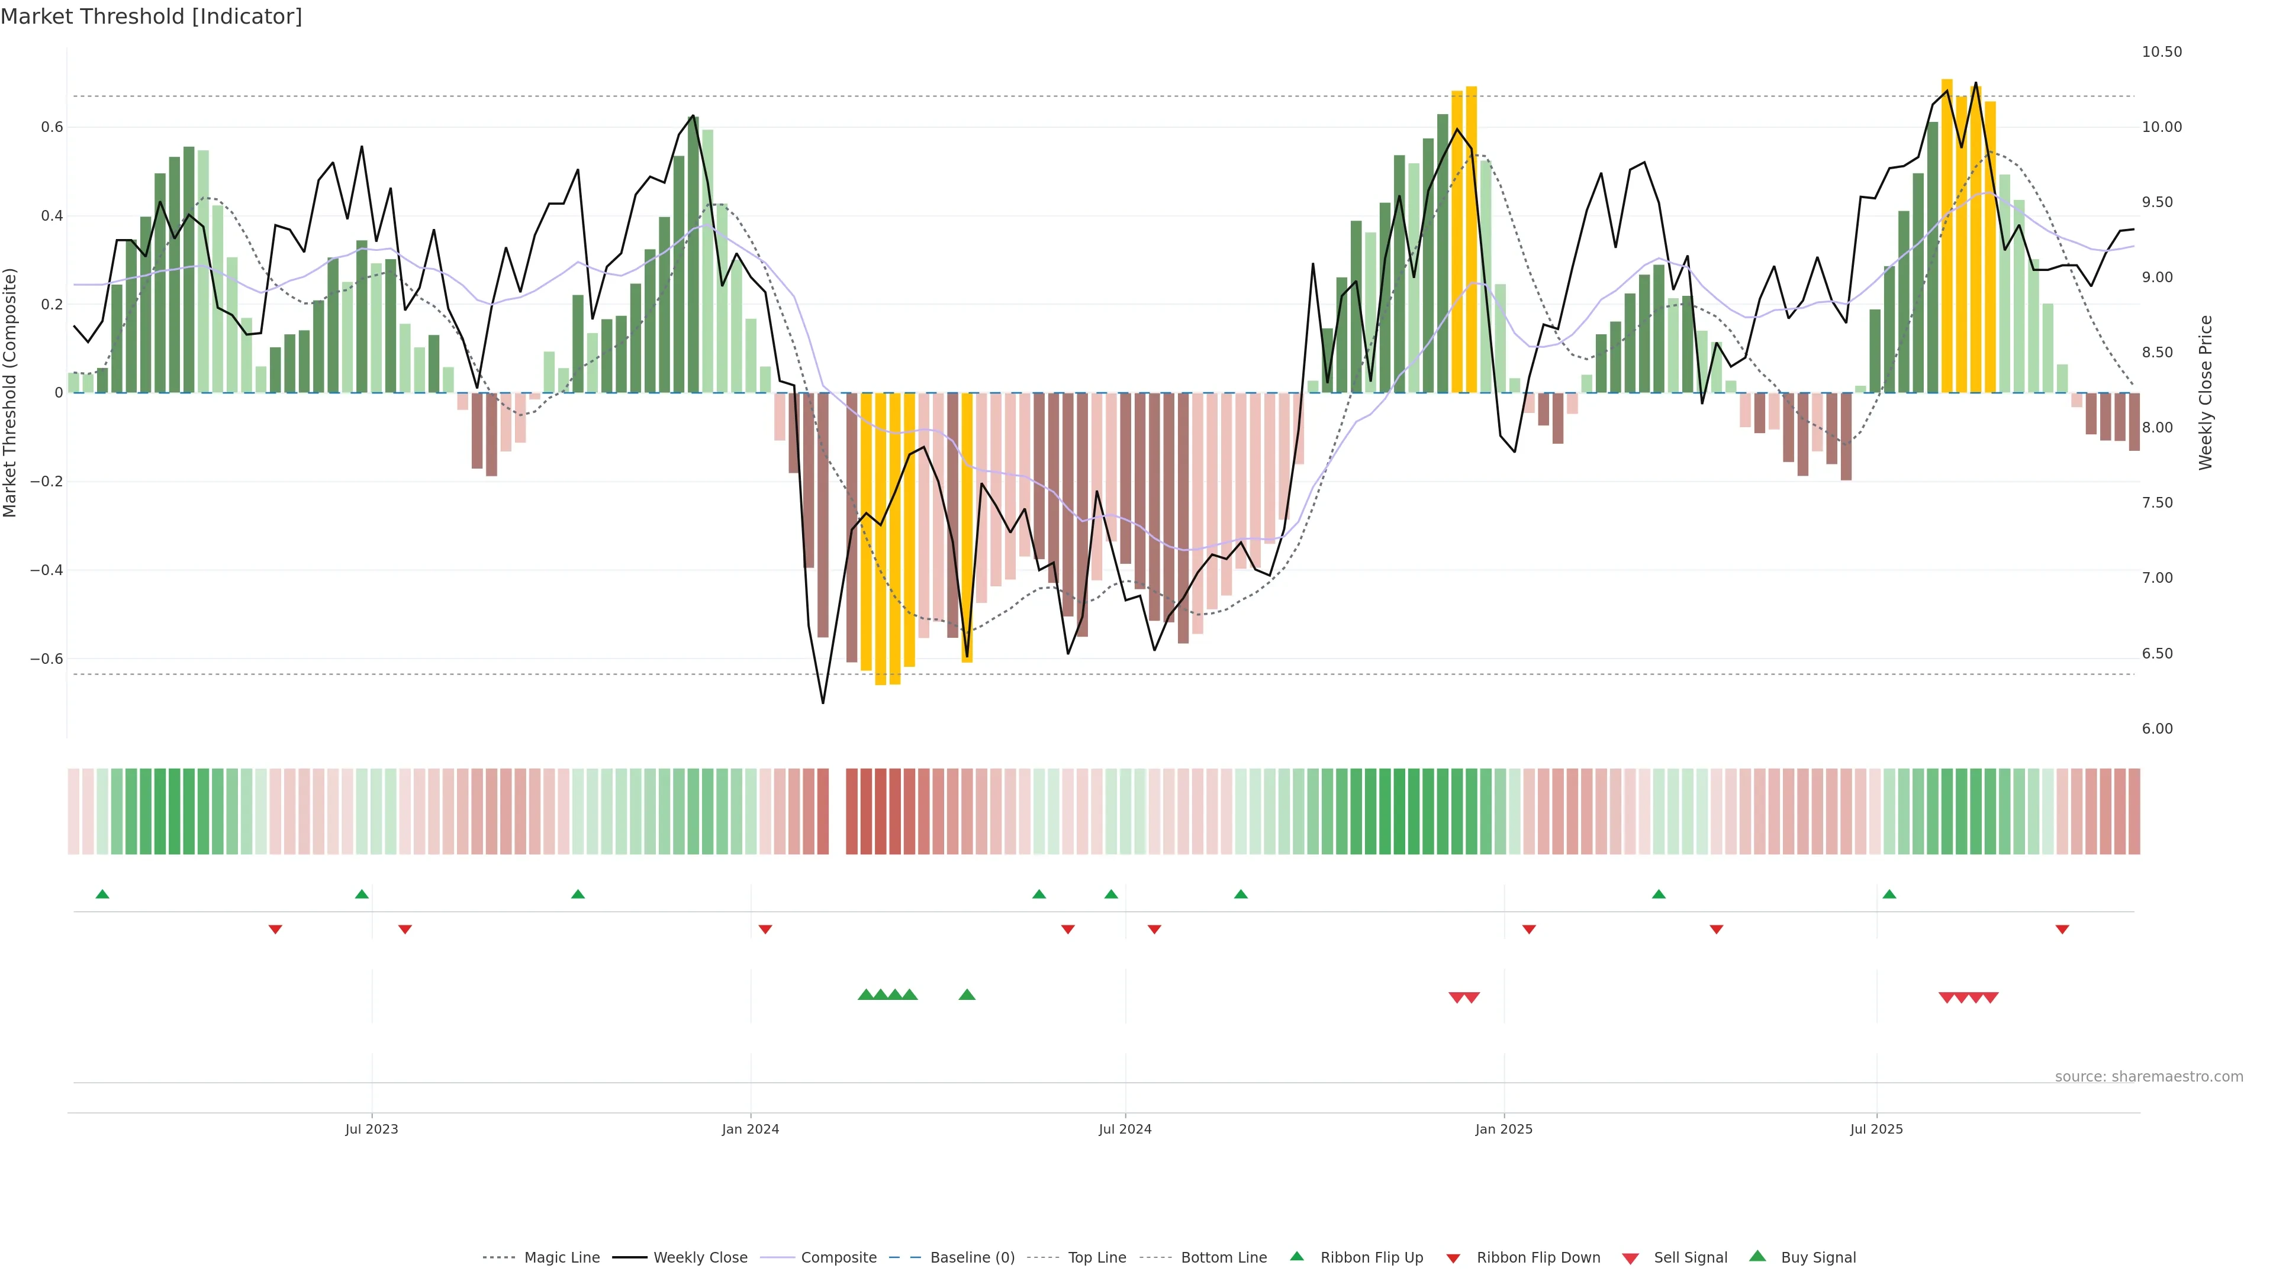This screenshot has height=1278, width=2273.
Task: Click the Jan 2025 x-axis label
Action: coord(1503,1129)
